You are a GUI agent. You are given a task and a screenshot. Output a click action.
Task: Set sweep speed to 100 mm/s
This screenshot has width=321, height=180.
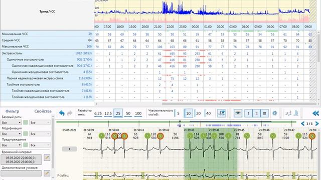tap(138, 113)
